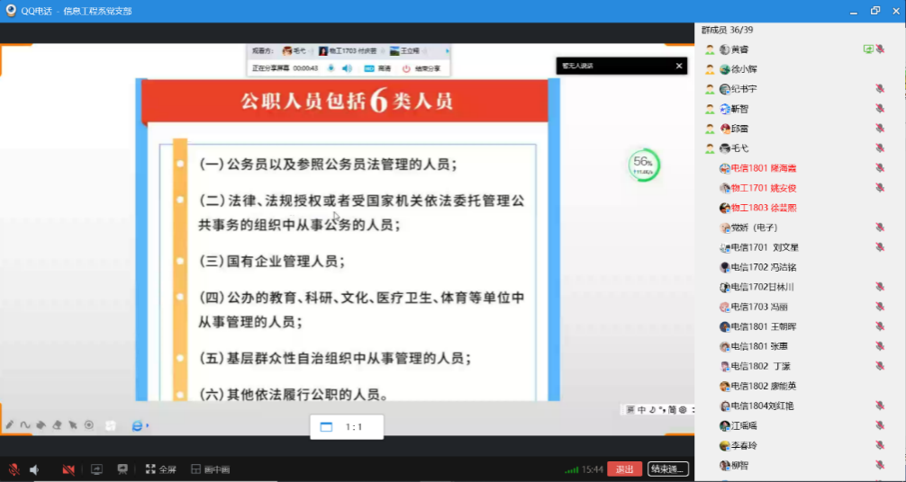The height and width of the screenshot is (482, 906).
Task: Toggle the camera off icon
Action: [x=68, y=469]
